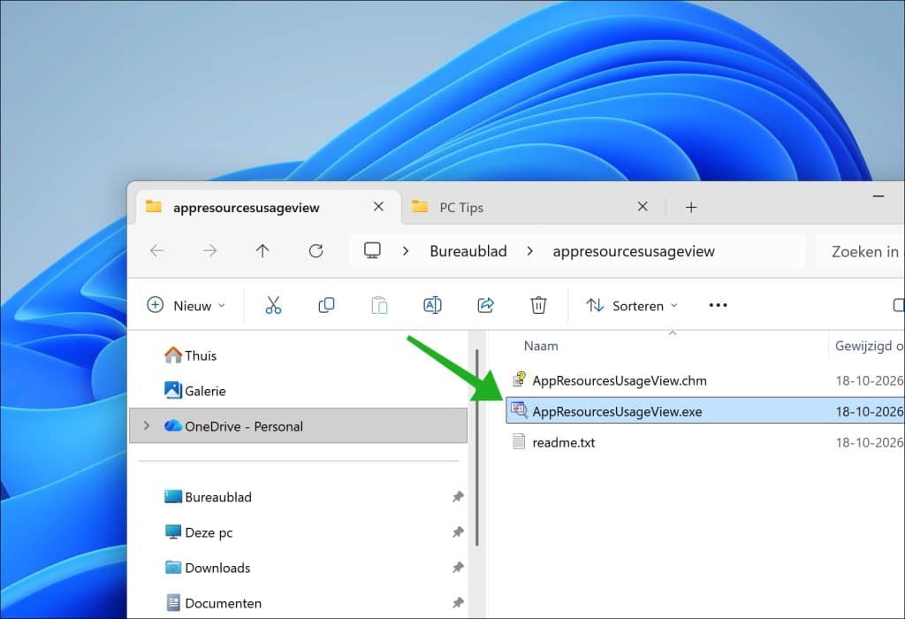Go up one folder level
This screenshot has width=905, height=619.
(x=262, y=250)
